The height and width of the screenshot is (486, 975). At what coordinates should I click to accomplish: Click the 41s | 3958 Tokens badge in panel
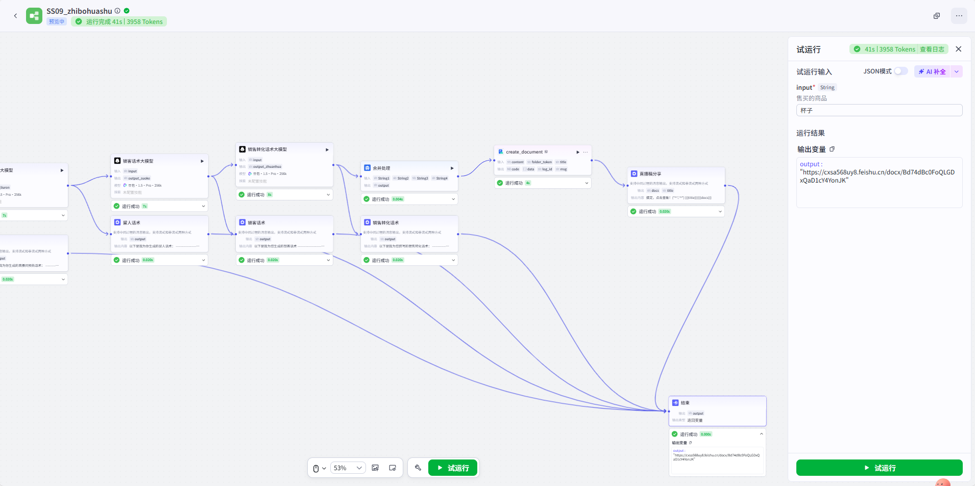890,49
